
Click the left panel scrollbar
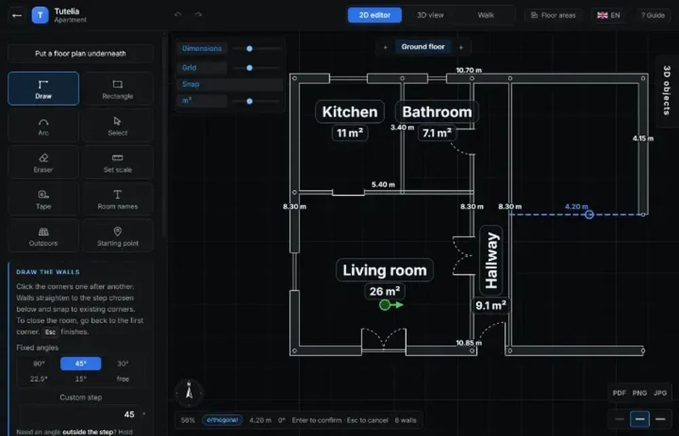pyautogui.click(x=164, y=136)
